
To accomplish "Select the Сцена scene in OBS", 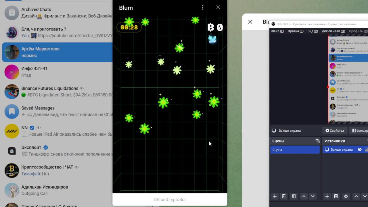I will (x=295, y=149).
